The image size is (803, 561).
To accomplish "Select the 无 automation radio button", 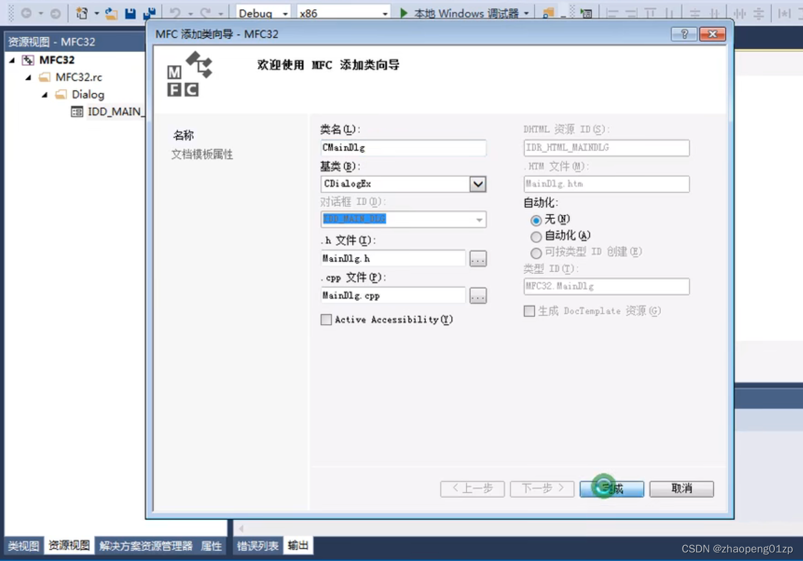I will pyautogui.click(x=536, y=220).
